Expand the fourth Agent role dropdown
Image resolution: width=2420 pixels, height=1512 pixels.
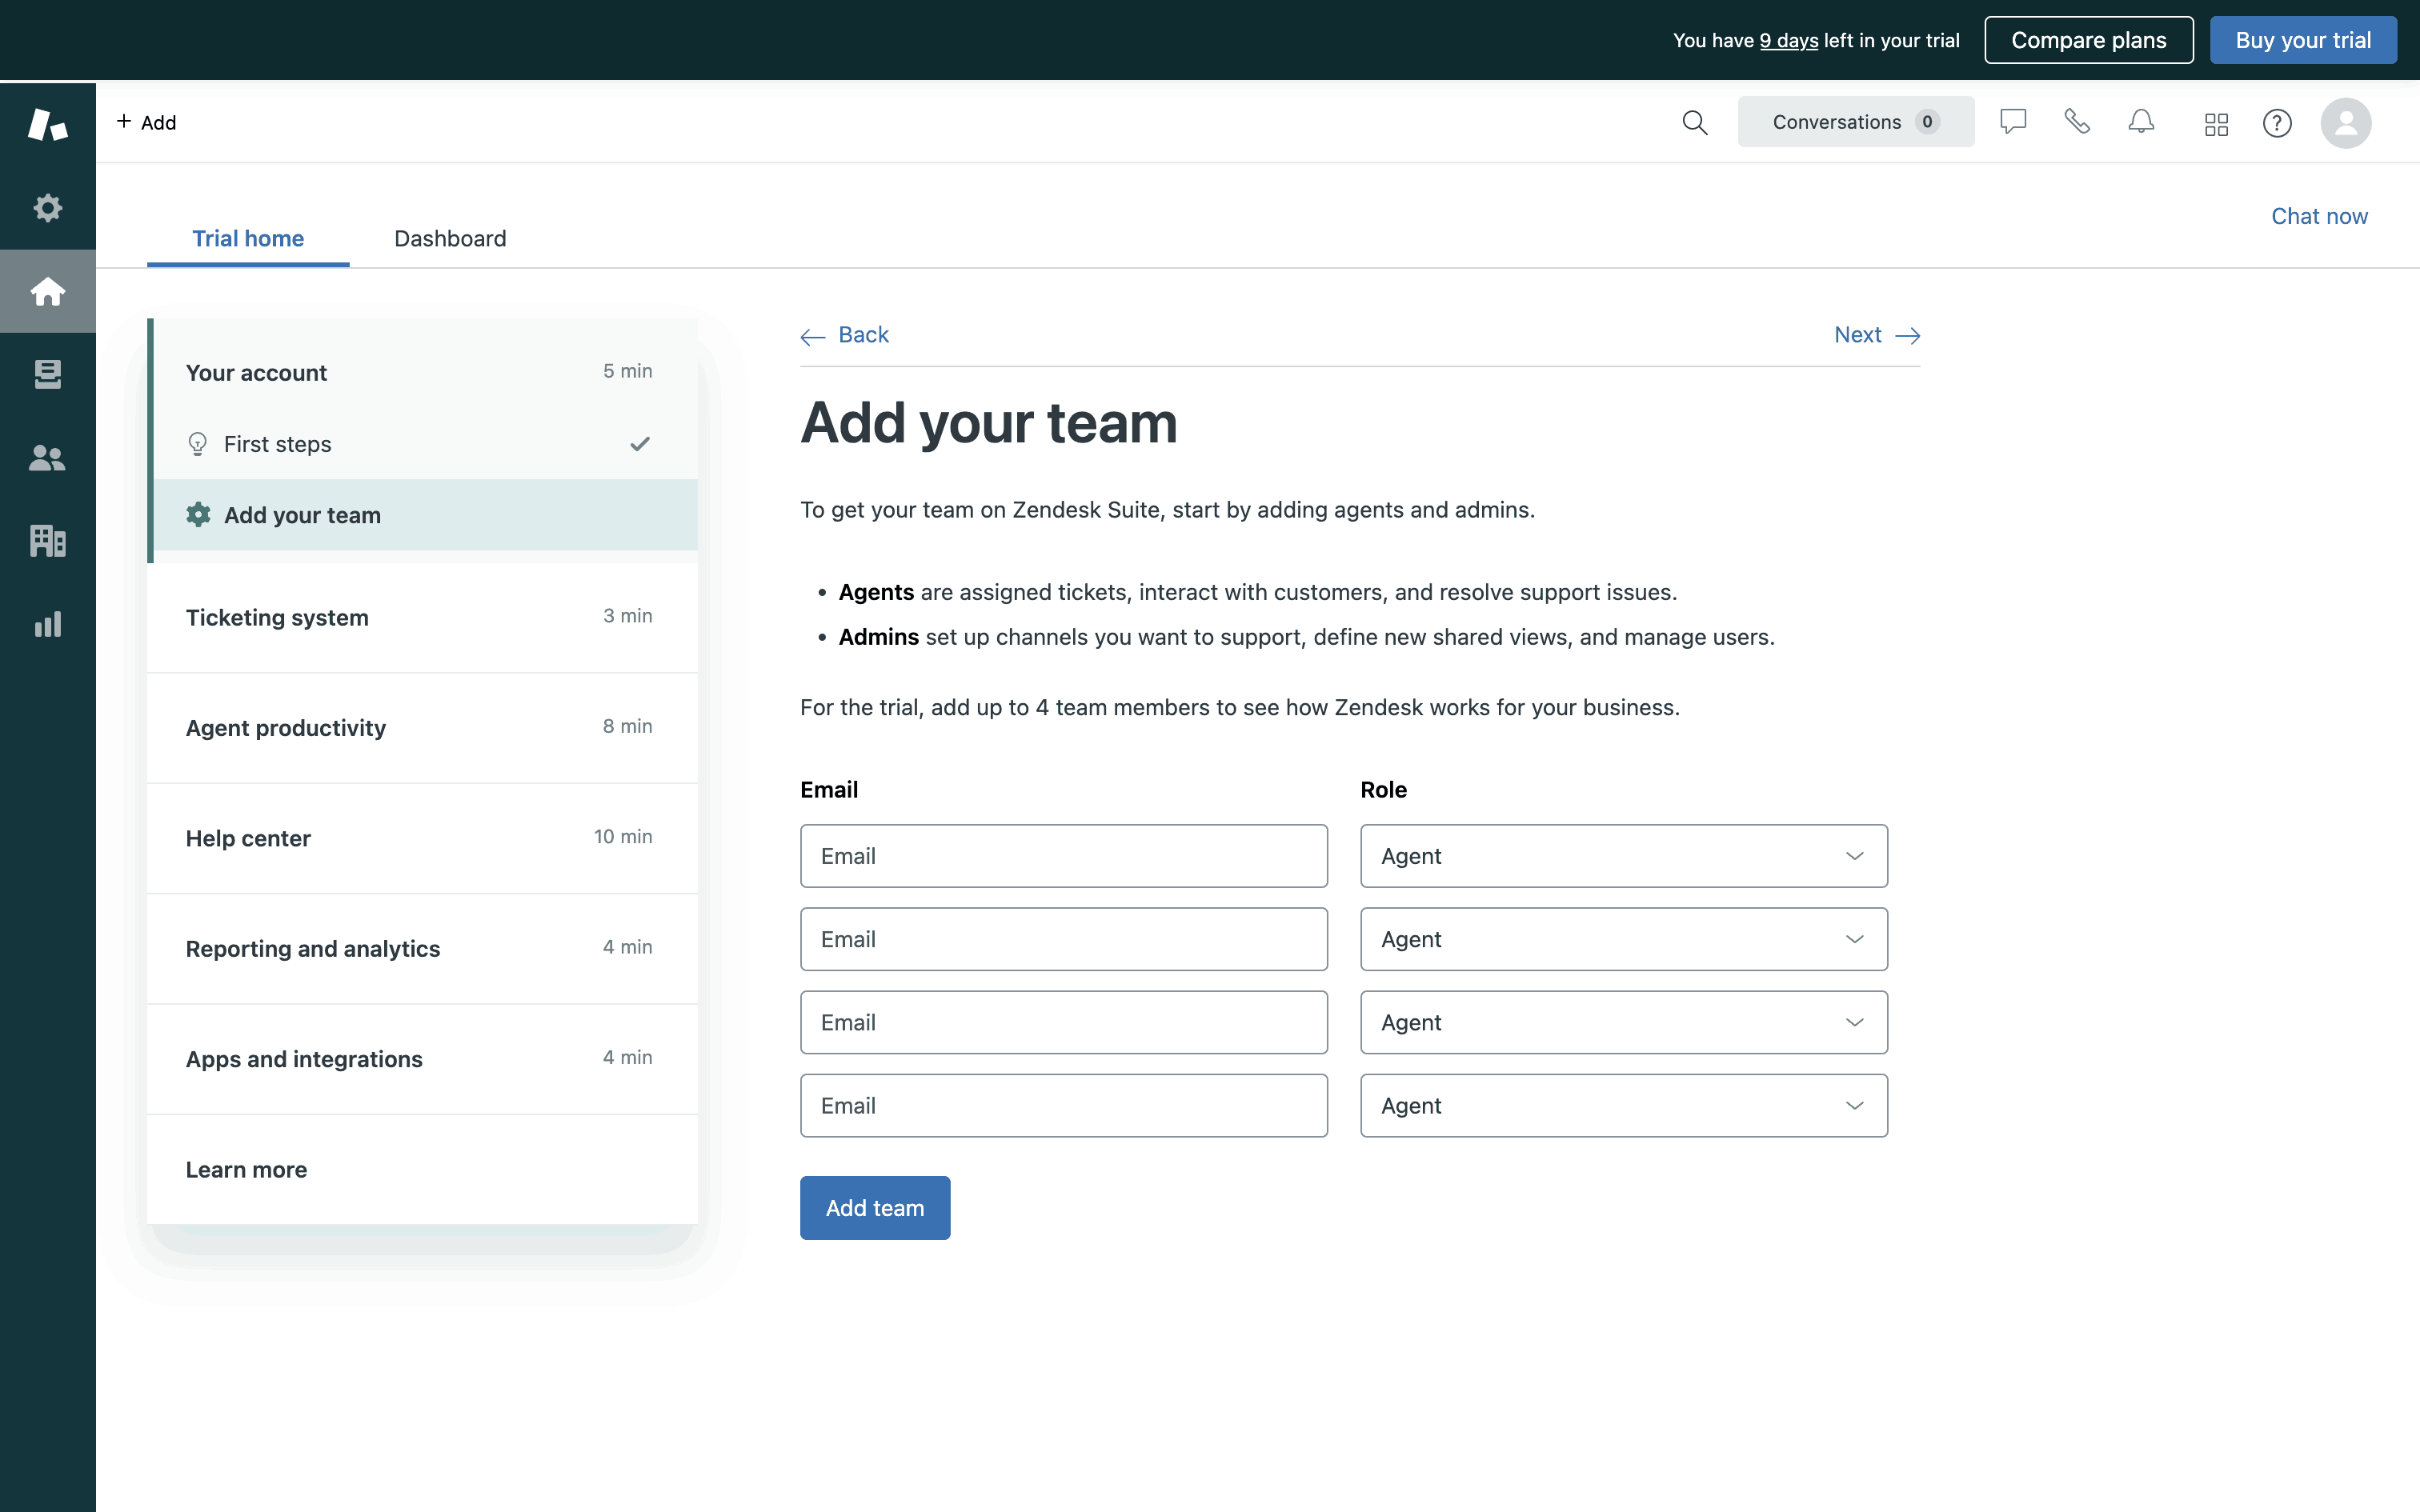(1623, 1106)
